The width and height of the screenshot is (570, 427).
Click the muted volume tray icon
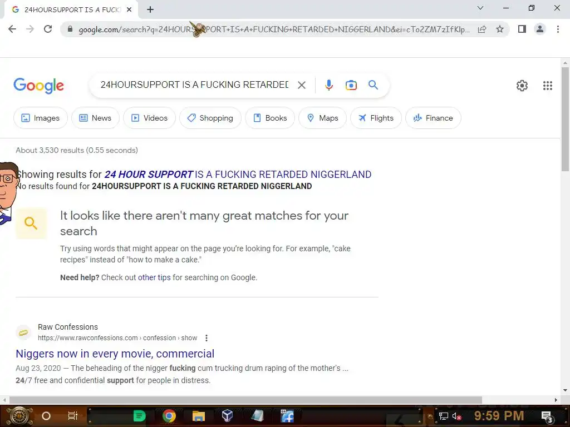click(x=456, y=416)
